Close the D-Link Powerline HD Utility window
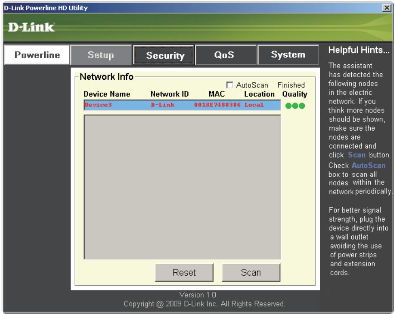 [387, 8]
